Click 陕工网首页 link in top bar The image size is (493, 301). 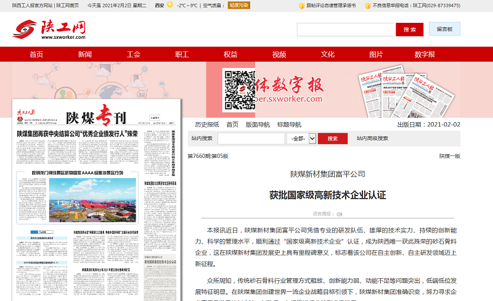pyautogui.click(x=68, y=6)
